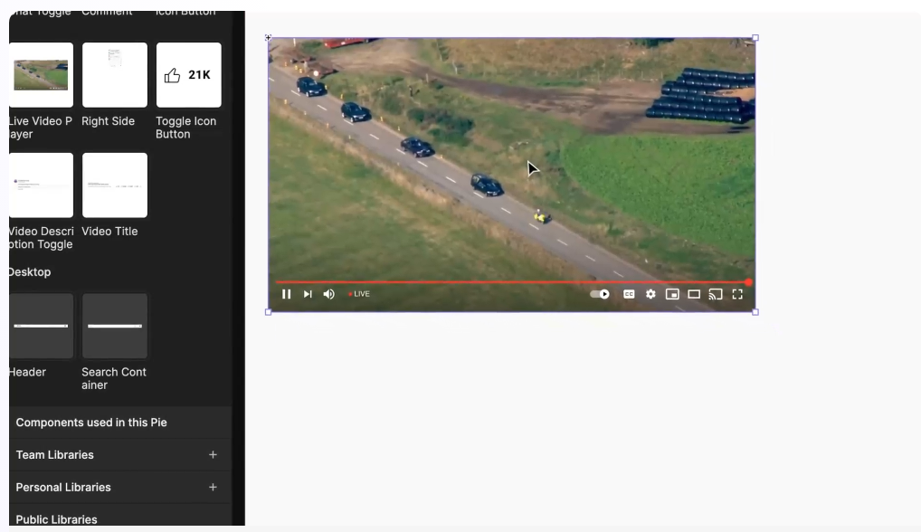Pause the video with the pause icon
This screenshot has width=921, height=532.
[x=287, y=294]
